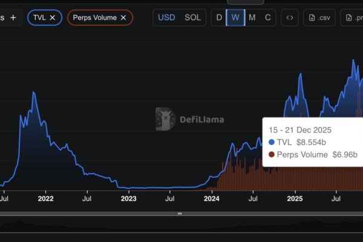The height and width of the screenshot is (242, 363).
Task: Select weekly (W) interval
Action: point(235,18)
